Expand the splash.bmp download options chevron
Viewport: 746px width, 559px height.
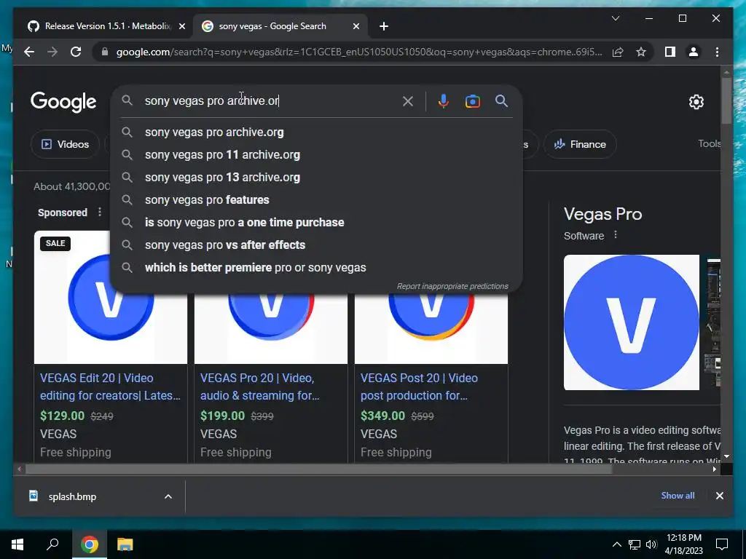click(168, 496)
